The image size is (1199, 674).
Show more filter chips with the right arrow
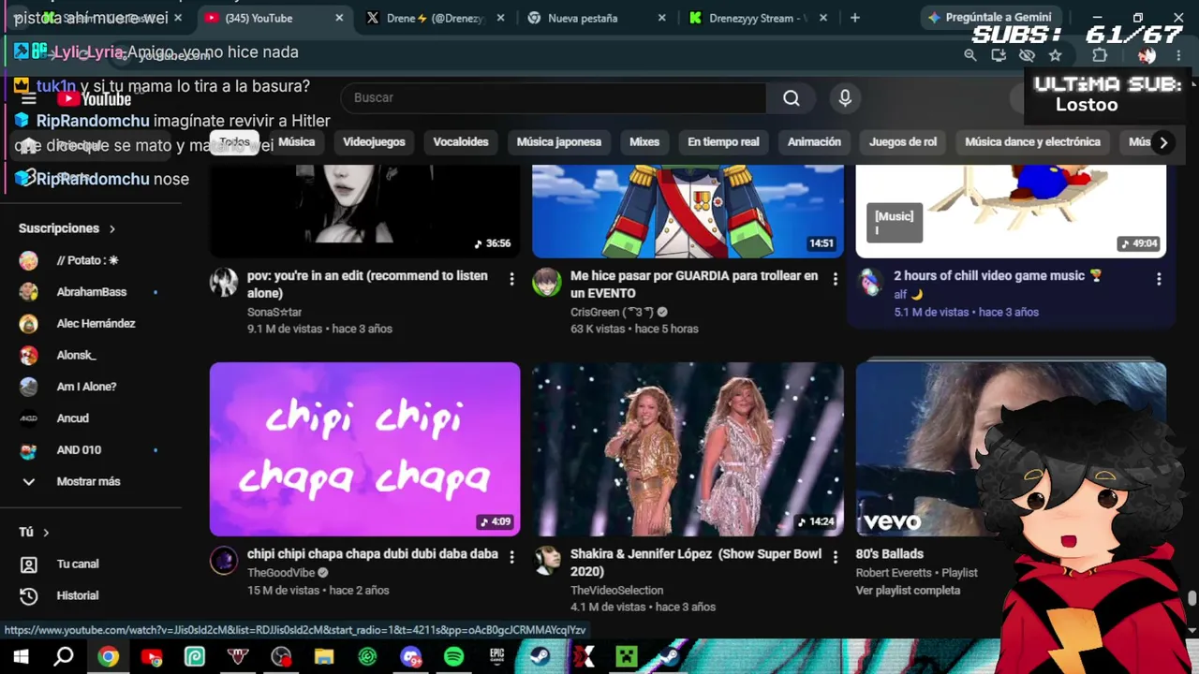pyautogui.click(x=1163, y=142)
